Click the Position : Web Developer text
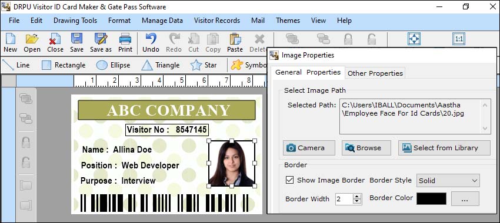 coord(130,165)
